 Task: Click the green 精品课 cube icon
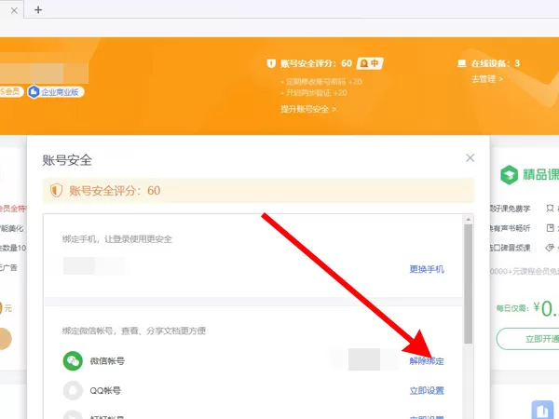click(509, 175)
